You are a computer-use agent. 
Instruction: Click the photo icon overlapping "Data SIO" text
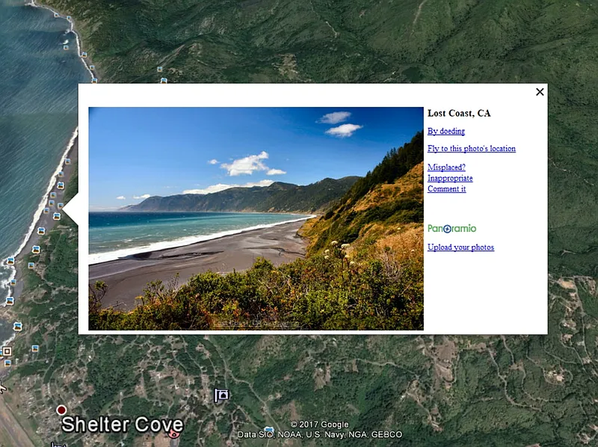269,431
